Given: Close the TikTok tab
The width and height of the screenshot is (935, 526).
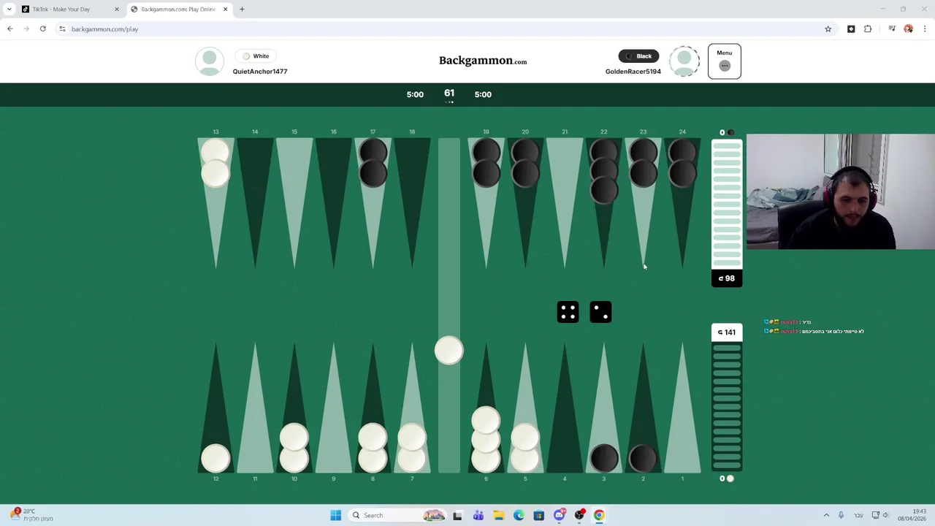Looking at the screenshot, I should [x=116, y=9].
